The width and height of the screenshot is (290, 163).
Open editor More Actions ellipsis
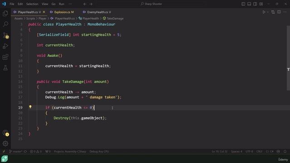point(285,12)
